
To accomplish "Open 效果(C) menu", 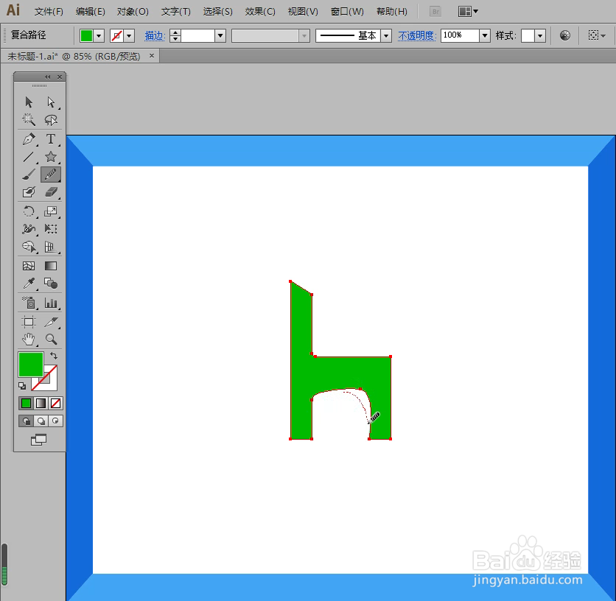I will point(260,12).
